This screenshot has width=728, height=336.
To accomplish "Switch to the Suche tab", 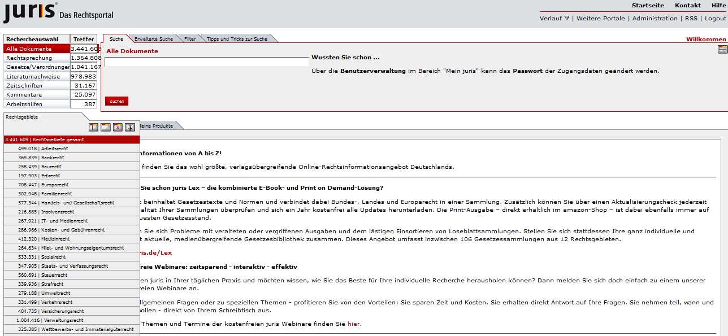I will coord(116,39).
